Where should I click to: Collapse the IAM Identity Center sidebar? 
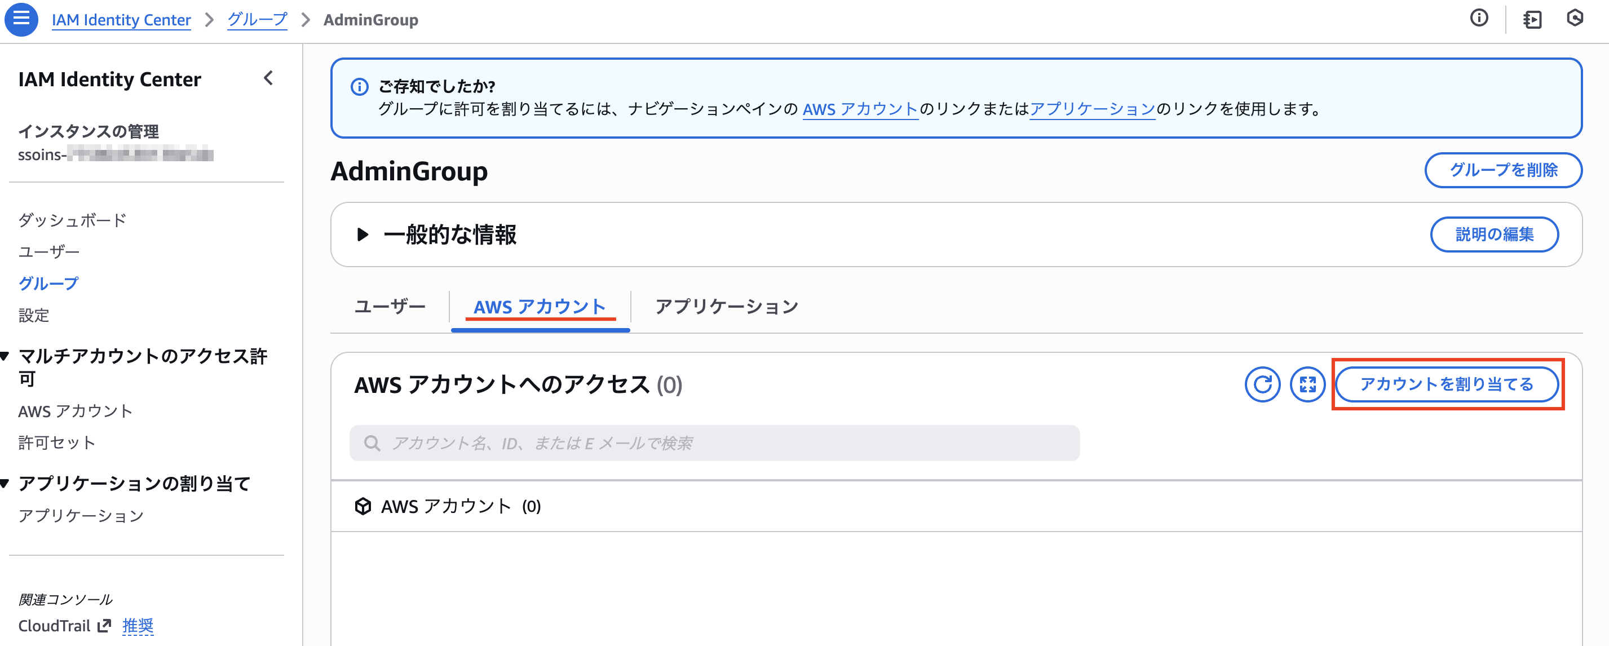click(268, 78)
